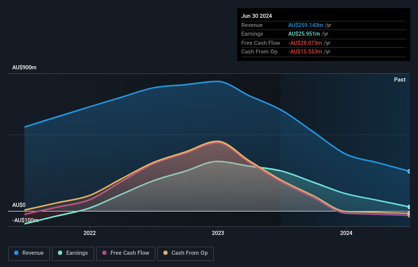Click the Revenue row label in tooltip
The image size is (418, 267).
coord(252,25)
